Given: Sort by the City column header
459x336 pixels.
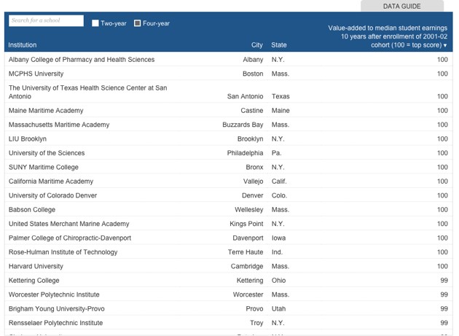Looking at the screenshot, I should click(x=257, y=44).
